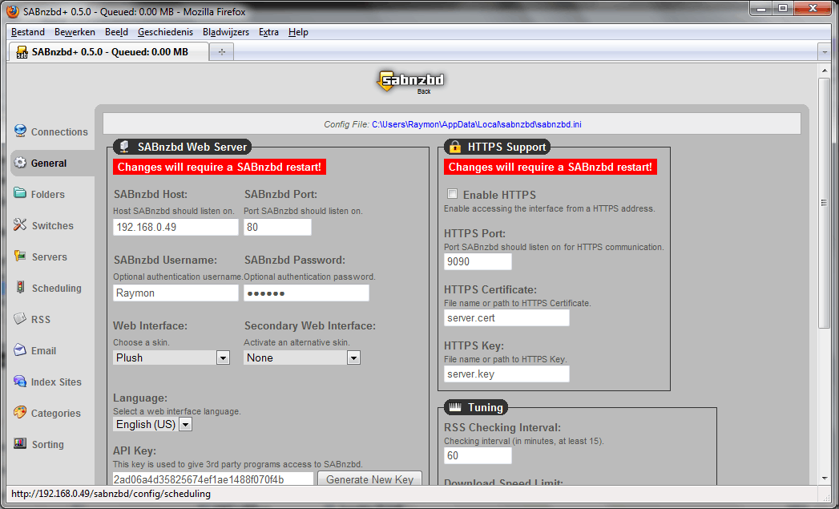Click the HTTPS Port field
Viewport: 839px width, 509px height.
[478, 262]
